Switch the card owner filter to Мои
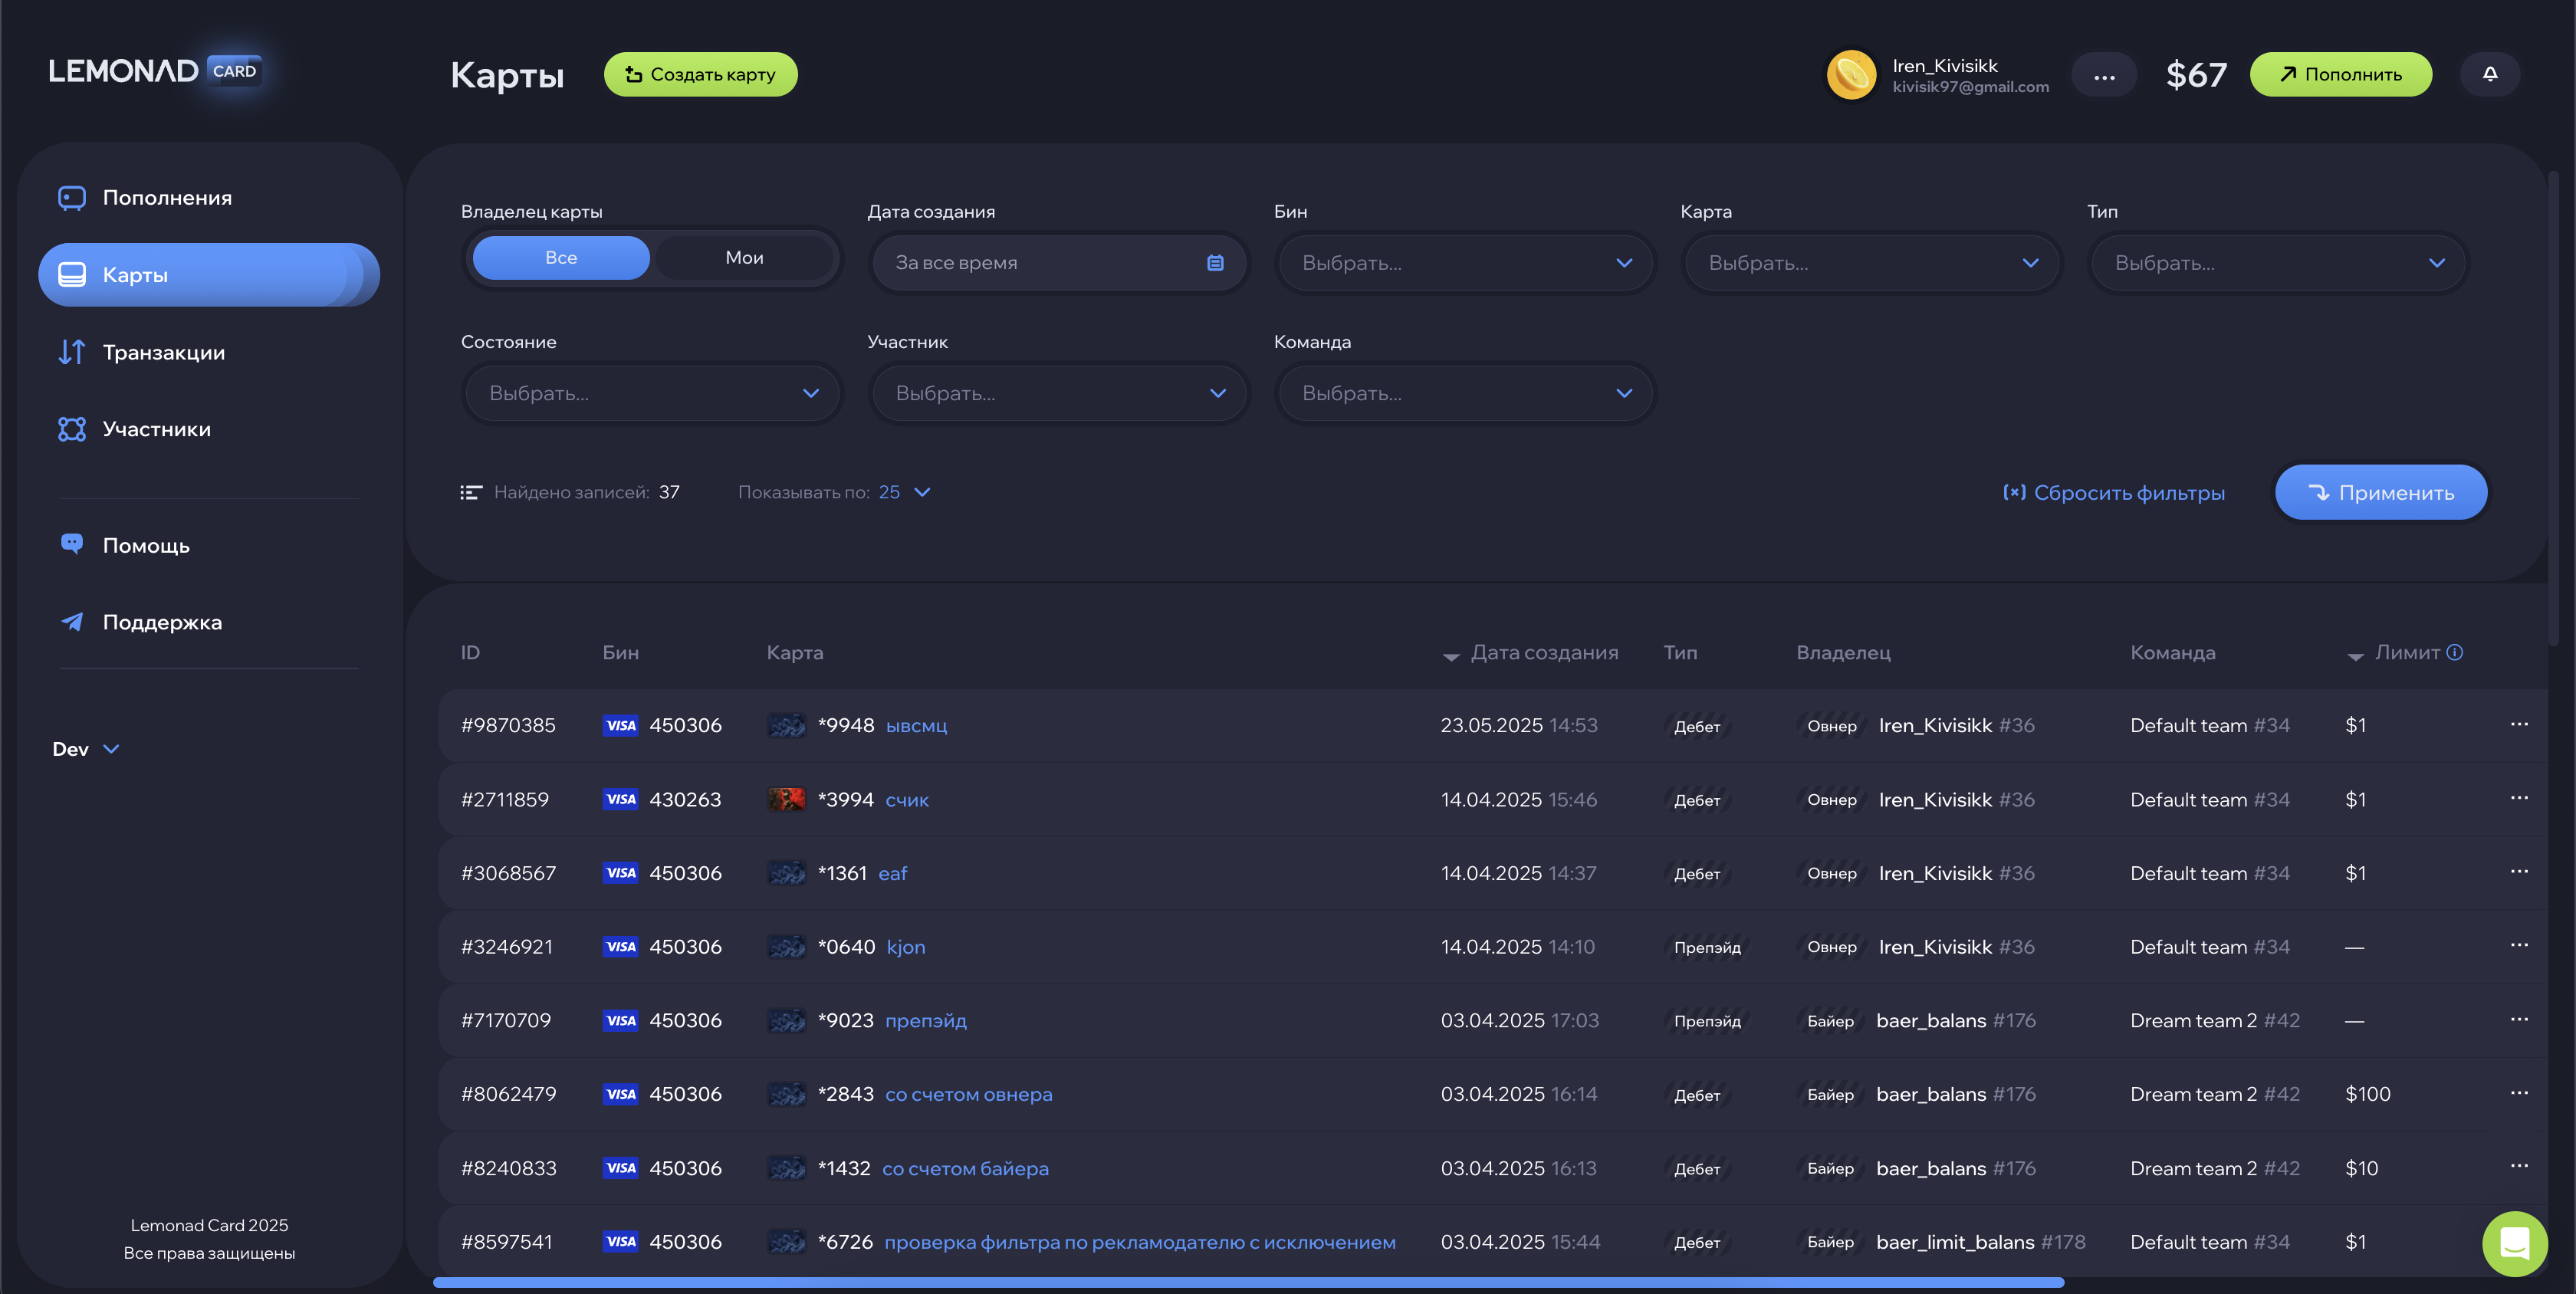The height and width of the screenshot is (1294, 2576). 744,258
